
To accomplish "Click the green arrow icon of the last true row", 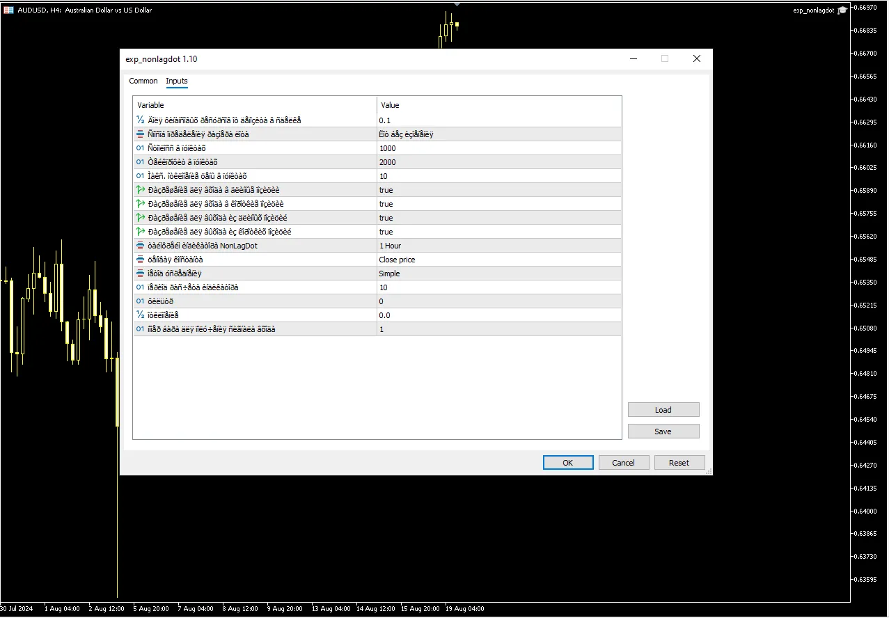I will point(141,232).
